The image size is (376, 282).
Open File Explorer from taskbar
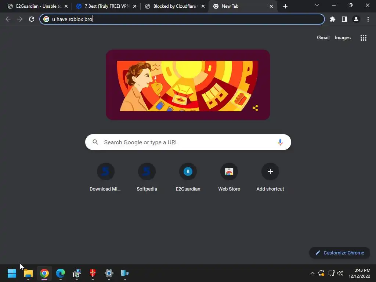click(28, 273)
